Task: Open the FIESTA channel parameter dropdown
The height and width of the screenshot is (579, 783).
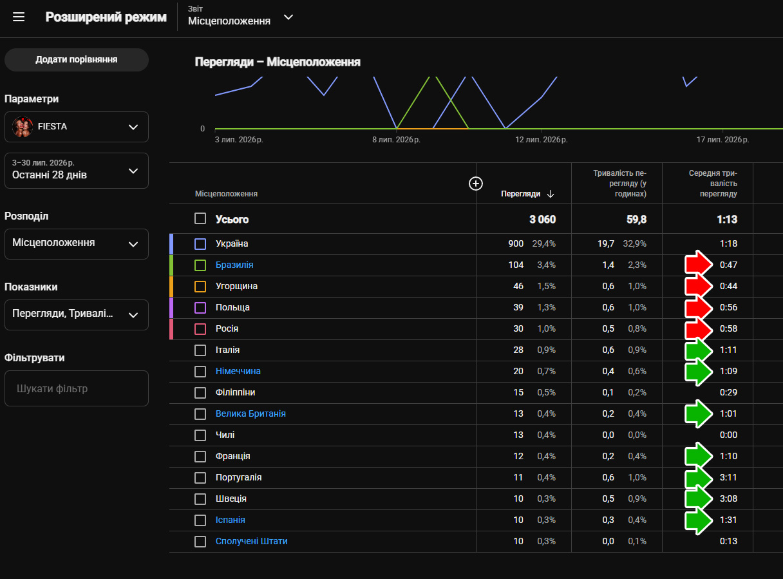Action: pos(77,127)
